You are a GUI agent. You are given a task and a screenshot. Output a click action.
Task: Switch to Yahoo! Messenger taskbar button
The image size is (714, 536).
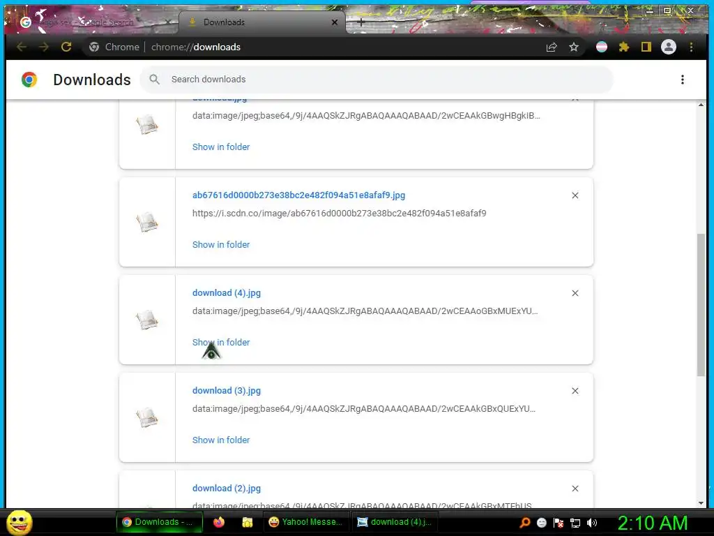tap(305, 522)
